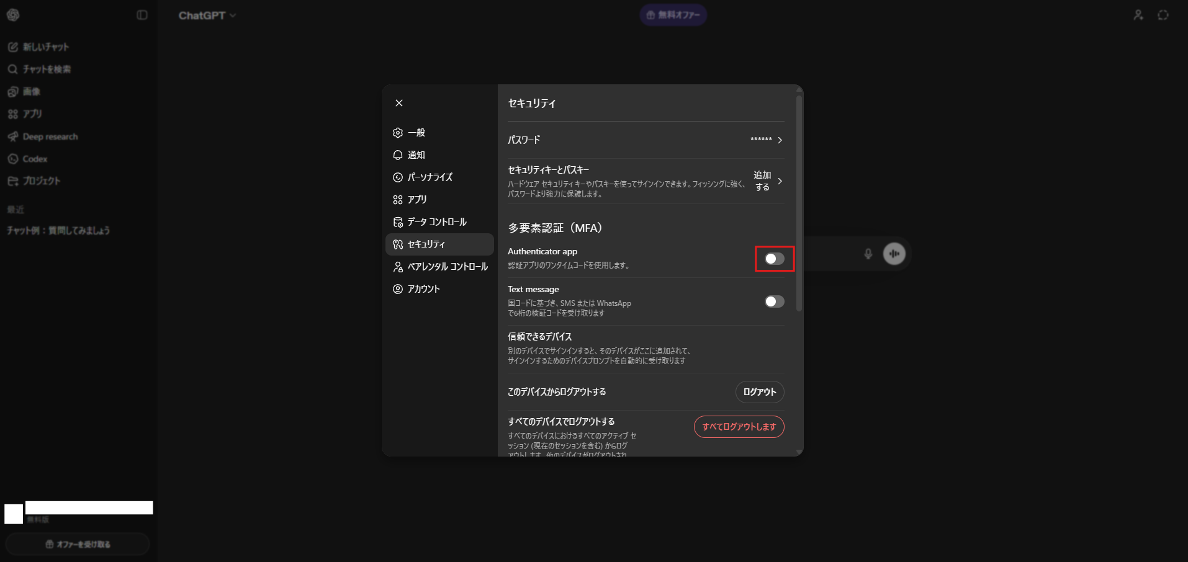Open the ChatGPT model dropdown
1188x562 pixels.
207,16
